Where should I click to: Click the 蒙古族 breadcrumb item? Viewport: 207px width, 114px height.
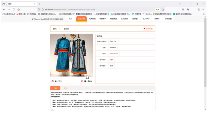tap(67, 29)
